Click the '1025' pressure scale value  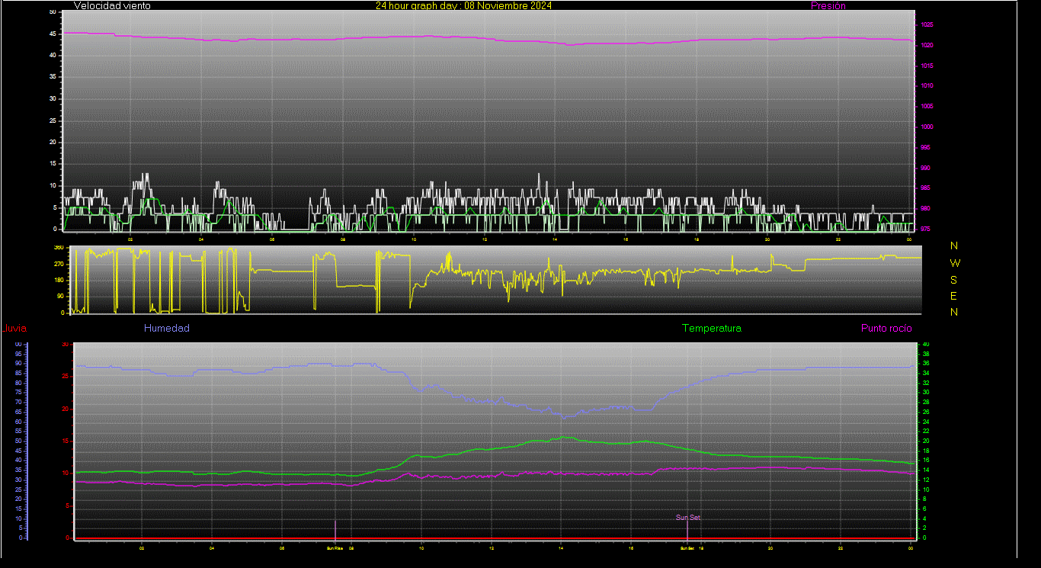pyautogui.click(x=927, y=25)
